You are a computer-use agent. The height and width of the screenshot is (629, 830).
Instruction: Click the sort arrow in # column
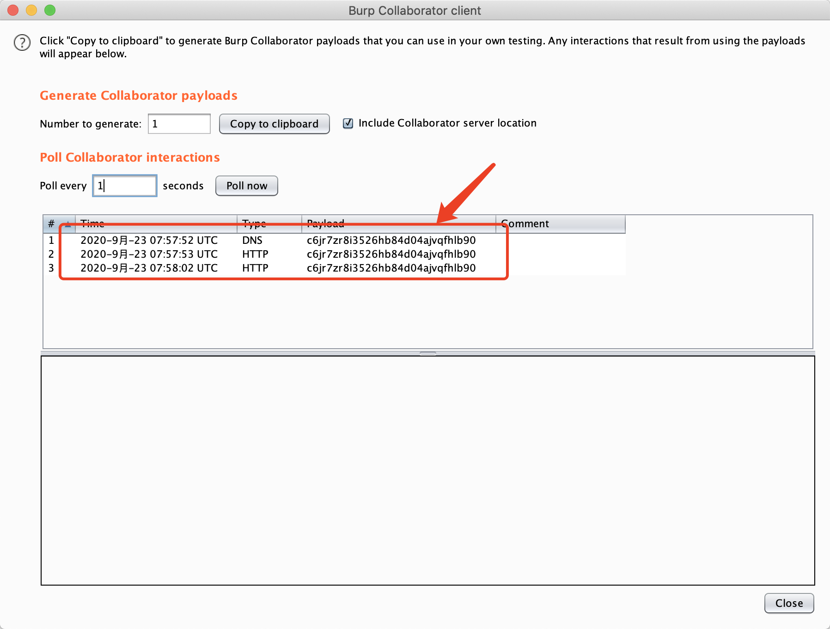point(68,224)
